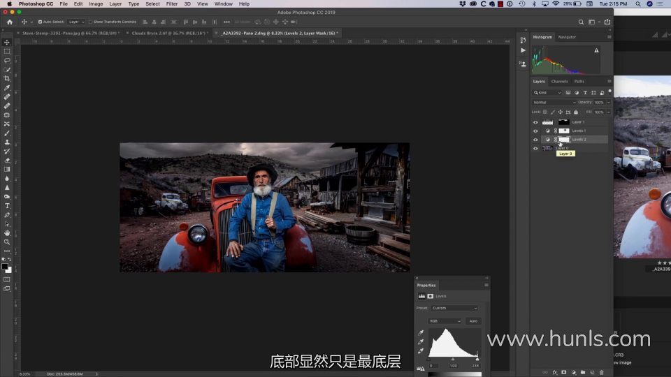
Task: Create a new group folder icon
Action: [583, 372]
